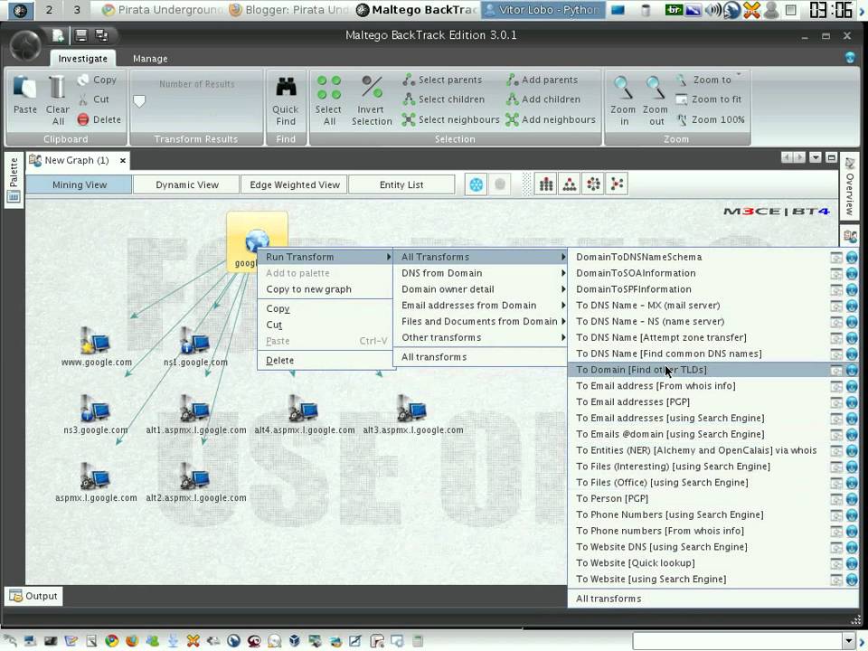Viewport: 868px width, 651px height.
Task: Select alt4.aspmx.l.google.com node
Action: click(x=304, y=415)
